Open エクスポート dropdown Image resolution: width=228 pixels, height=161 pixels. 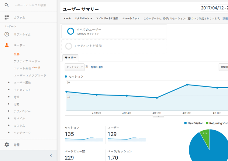point(83,18)
